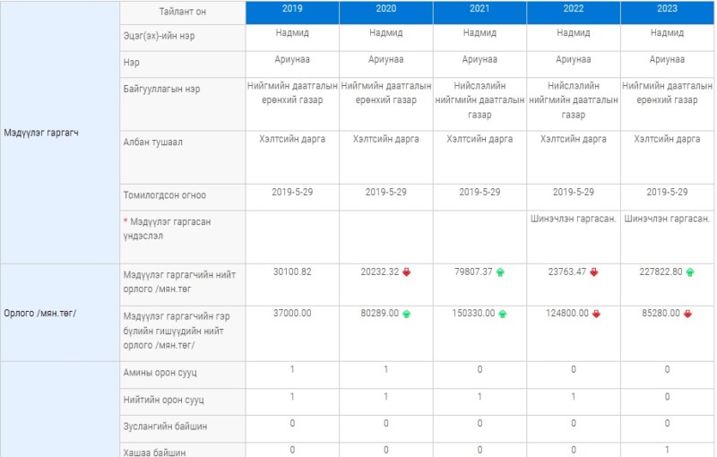
Task: Click the Мэдүүлэг гаргагч section label
Action: click(41, 133)
